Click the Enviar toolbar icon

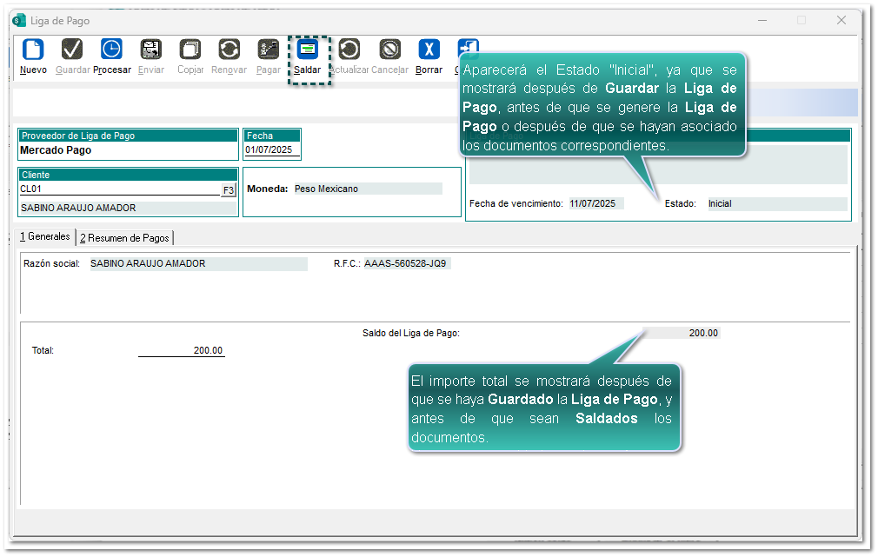coord(150,50)
